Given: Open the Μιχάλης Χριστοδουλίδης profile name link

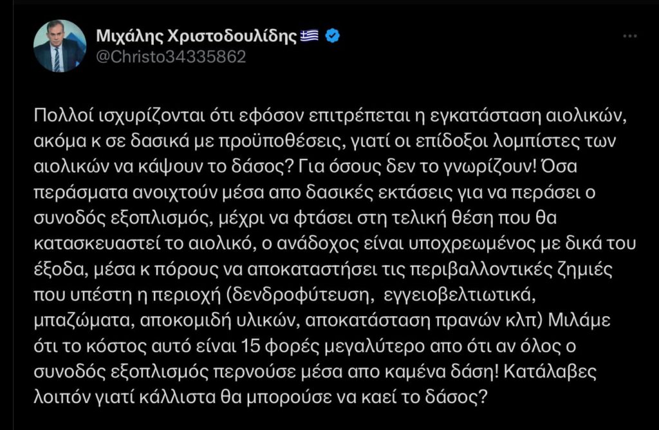Looking at the screenshot, I should point(196,35).
